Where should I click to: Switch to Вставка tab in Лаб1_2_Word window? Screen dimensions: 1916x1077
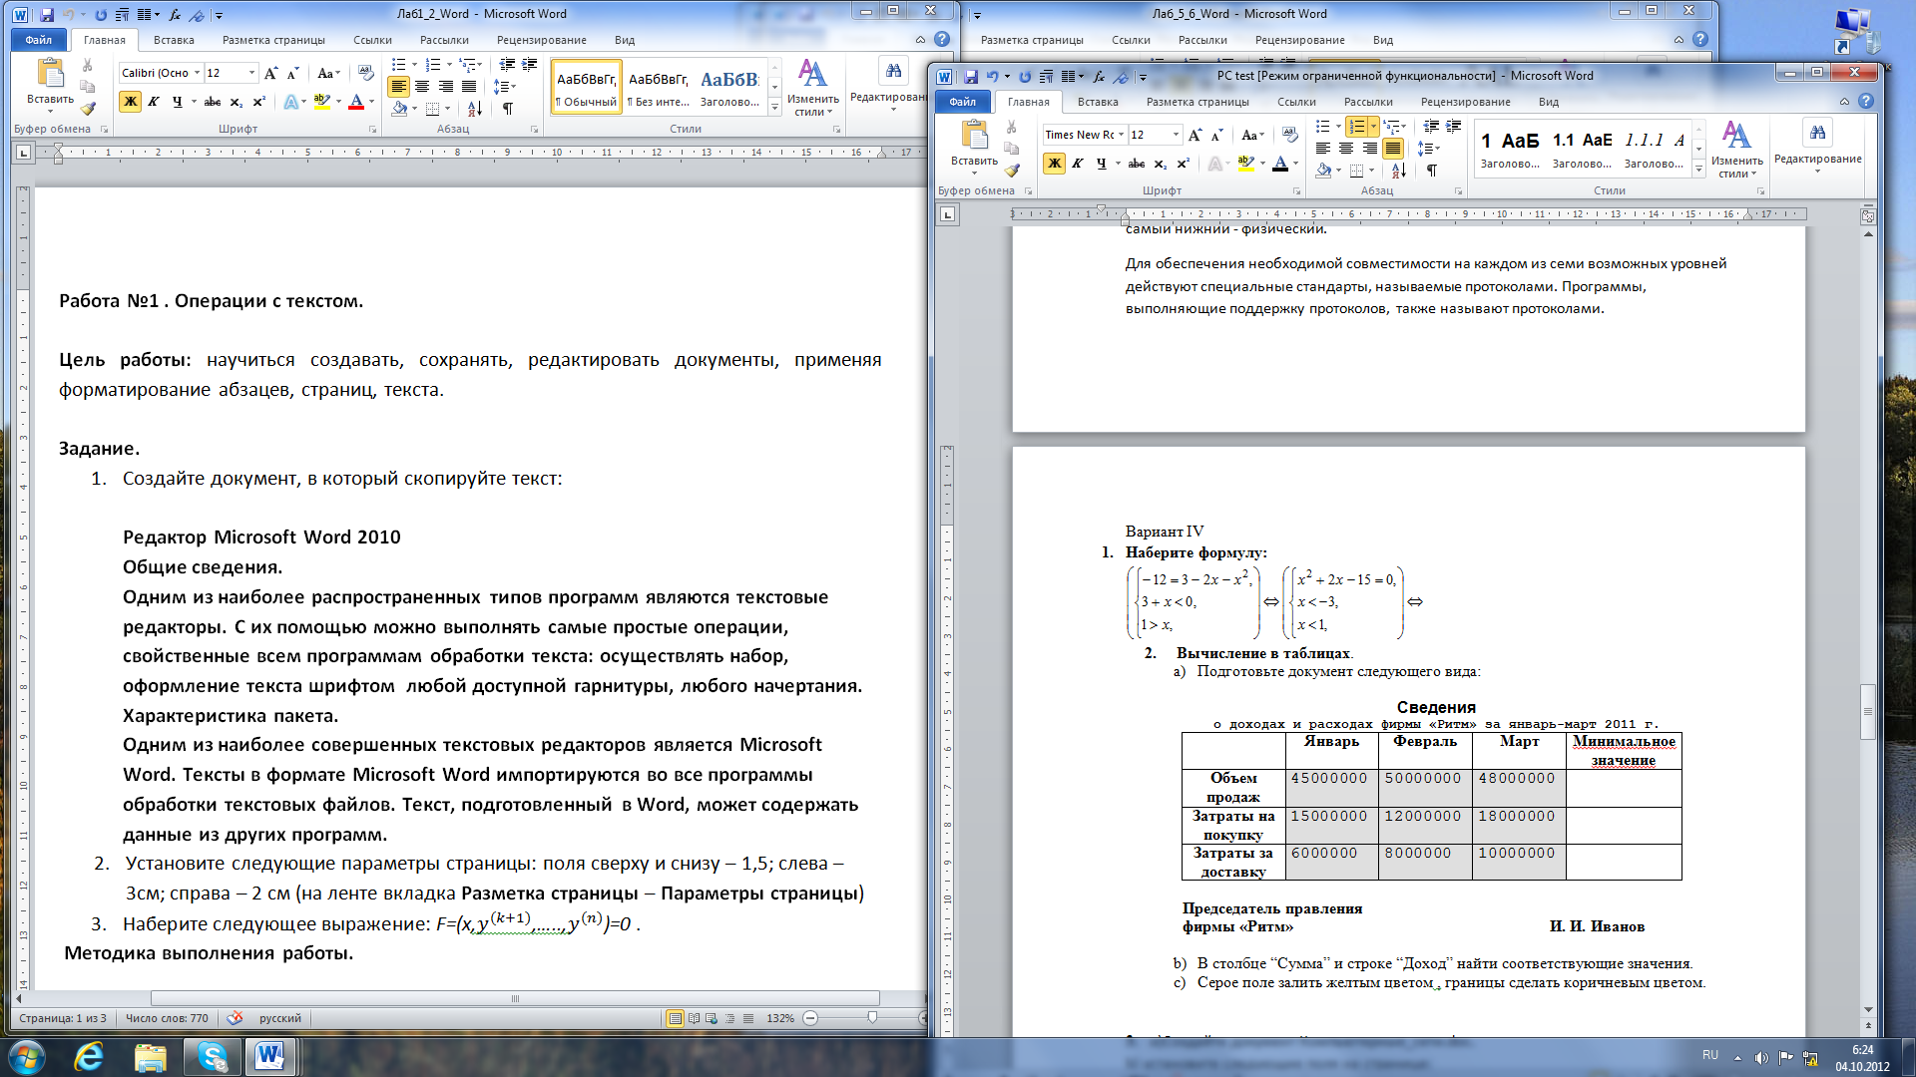[174, 40]
